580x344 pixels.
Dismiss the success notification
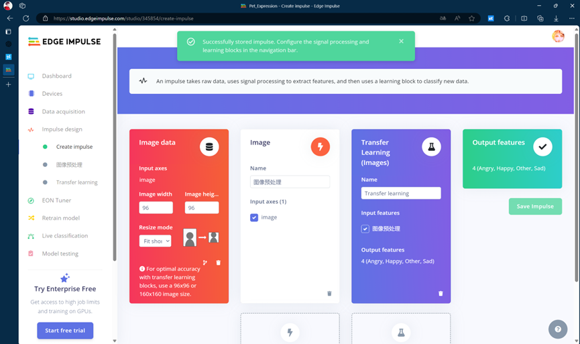click(402, 41)
